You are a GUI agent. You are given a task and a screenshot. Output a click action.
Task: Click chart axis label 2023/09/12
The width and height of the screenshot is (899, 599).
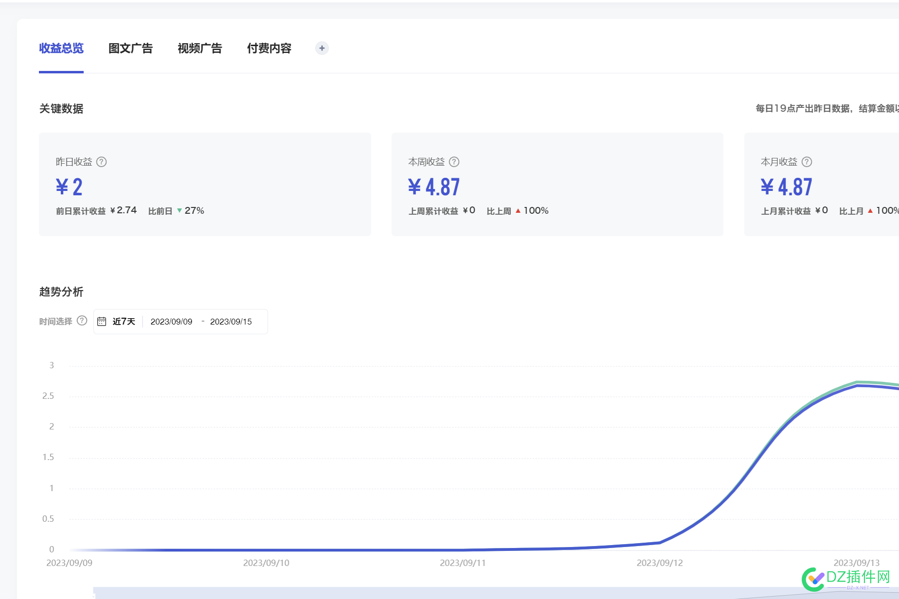[x=660, y=563]
